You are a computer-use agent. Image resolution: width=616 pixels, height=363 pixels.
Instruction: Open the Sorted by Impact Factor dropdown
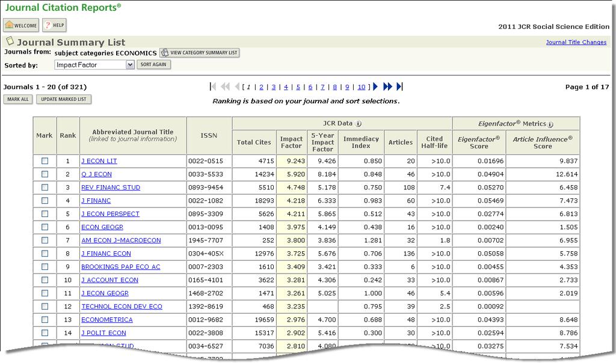(x=94, y=65)
